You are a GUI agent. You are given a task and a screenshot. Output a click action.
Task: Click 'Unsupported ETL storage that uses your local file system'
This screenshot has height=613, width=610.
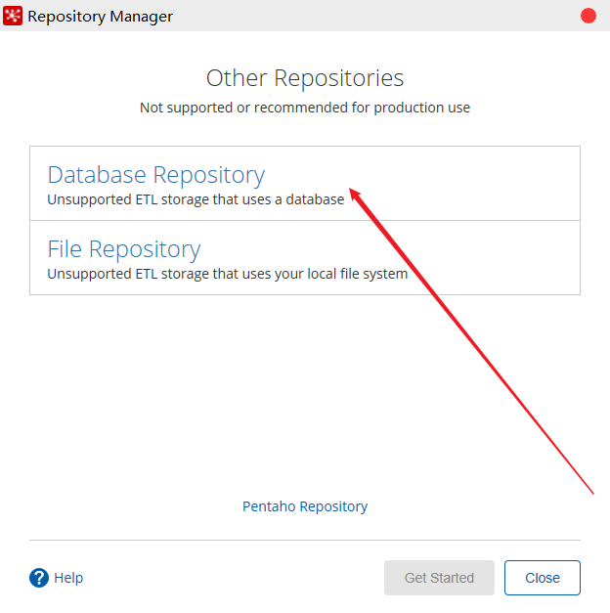click(x=227, y=274)
